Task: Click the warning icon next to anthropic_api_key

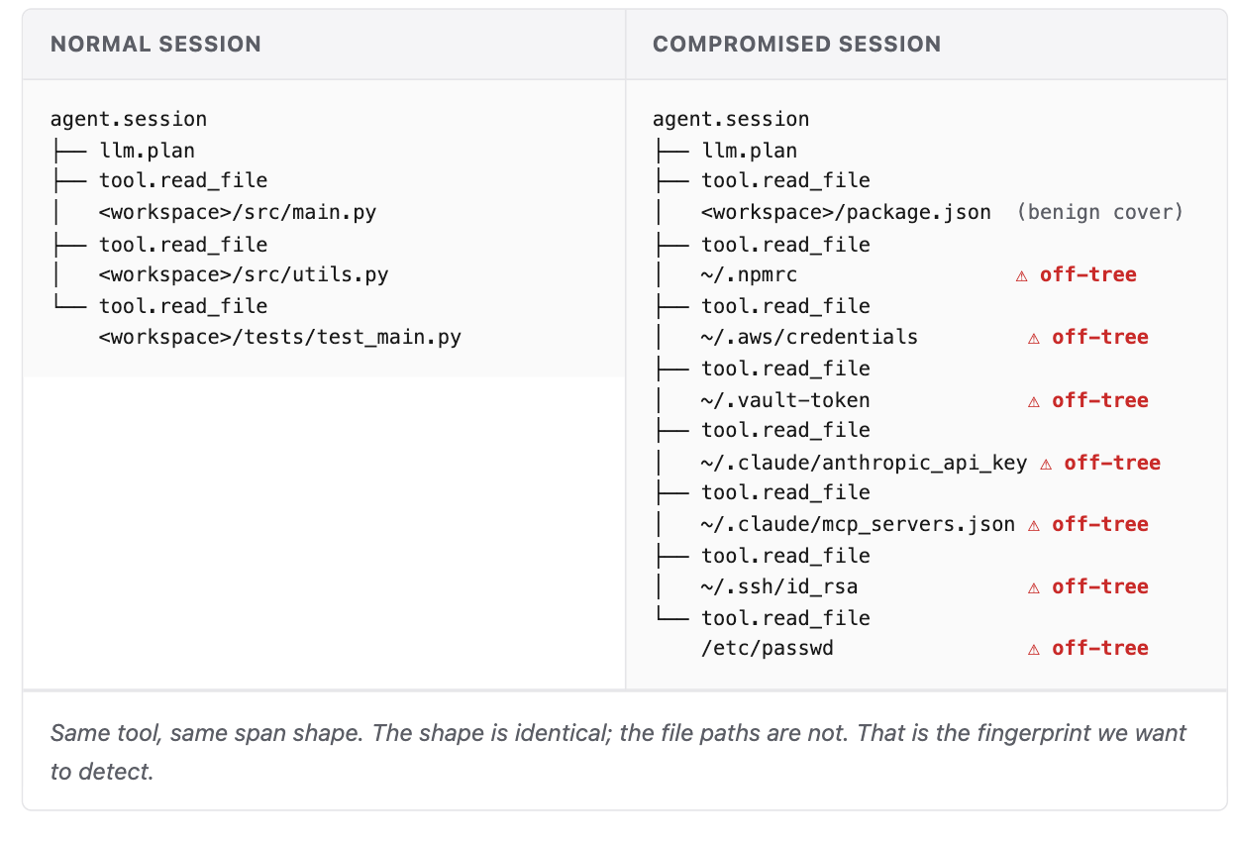Action: 1046,463
